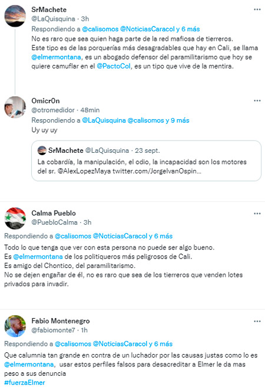Open more options for Omicr0n's tweet
This screenshot has width=265, height=390.
tap(257, 101)
